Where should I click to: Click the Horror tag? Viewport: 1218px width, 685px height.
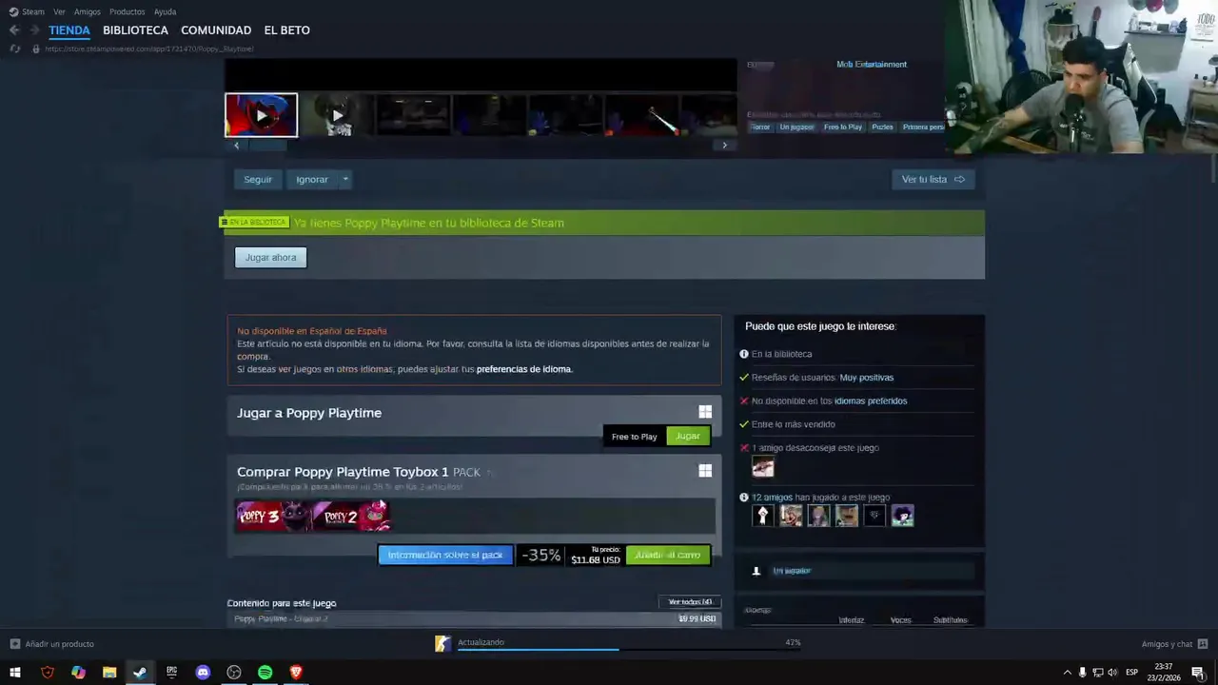click(759, 127)
